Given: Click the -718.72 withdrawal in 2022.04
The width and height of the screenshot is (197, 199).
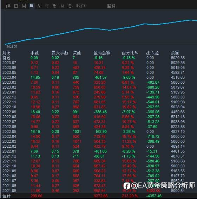Looking at the screenshot, I should pyautogui.click(x=153, y=136).
